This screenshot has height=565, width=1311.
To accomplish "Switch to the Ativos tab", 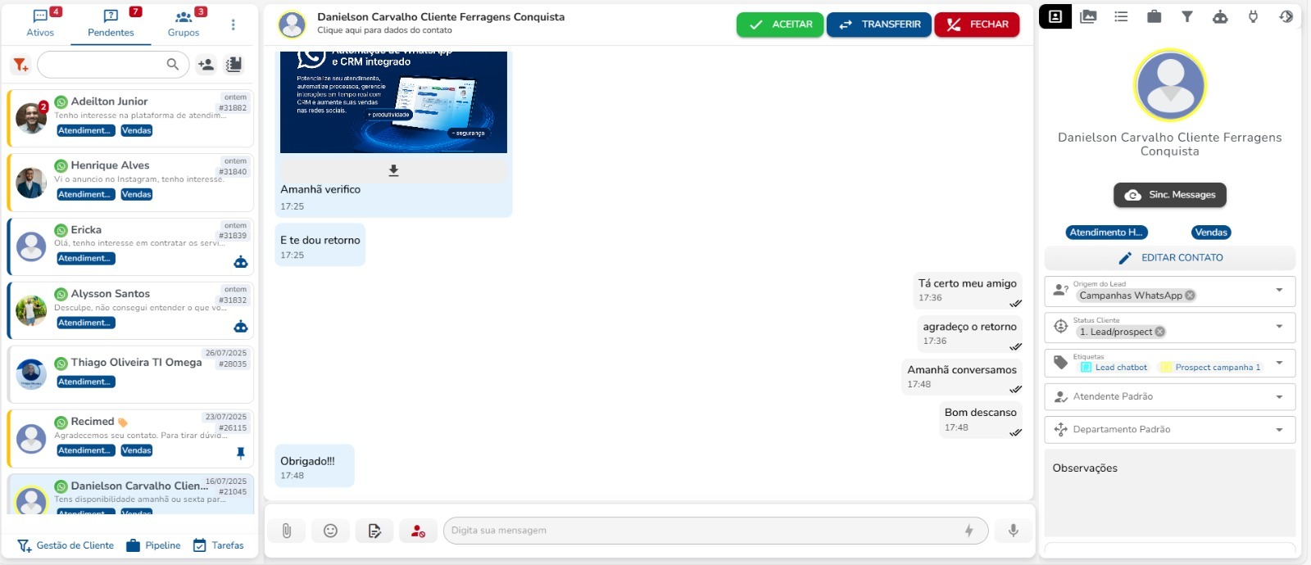I will point(40,23).
